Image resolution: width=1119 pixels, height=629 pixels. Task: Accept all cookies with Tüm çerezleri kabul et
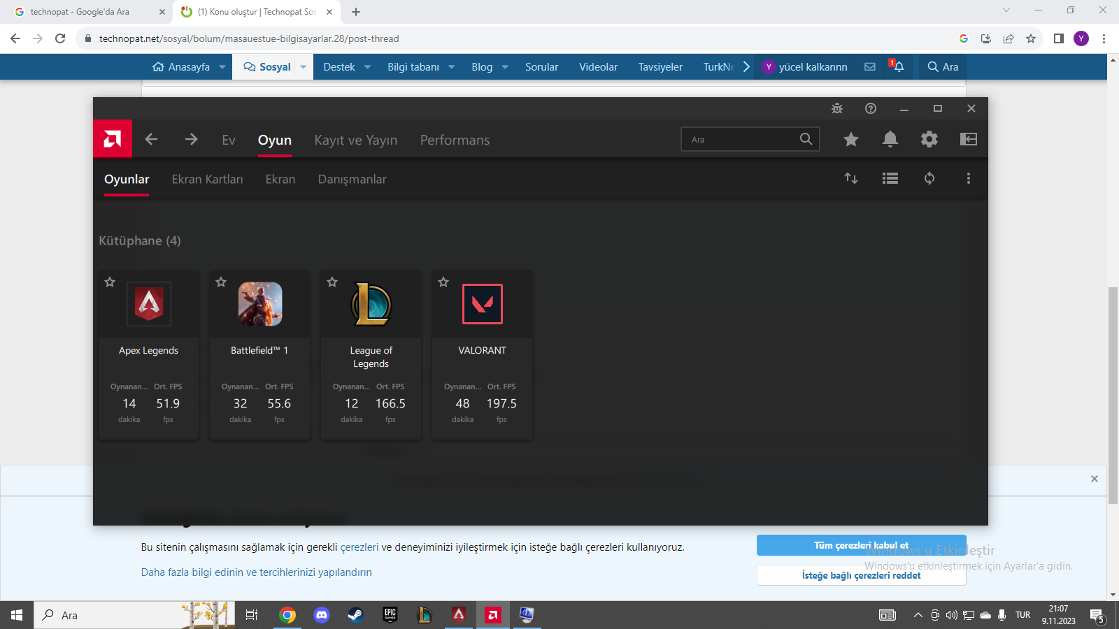click(x=862, y=545)
